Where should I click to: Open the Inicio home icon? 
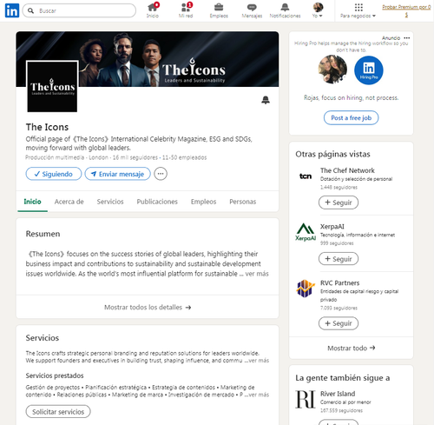[x=153, y=10]
